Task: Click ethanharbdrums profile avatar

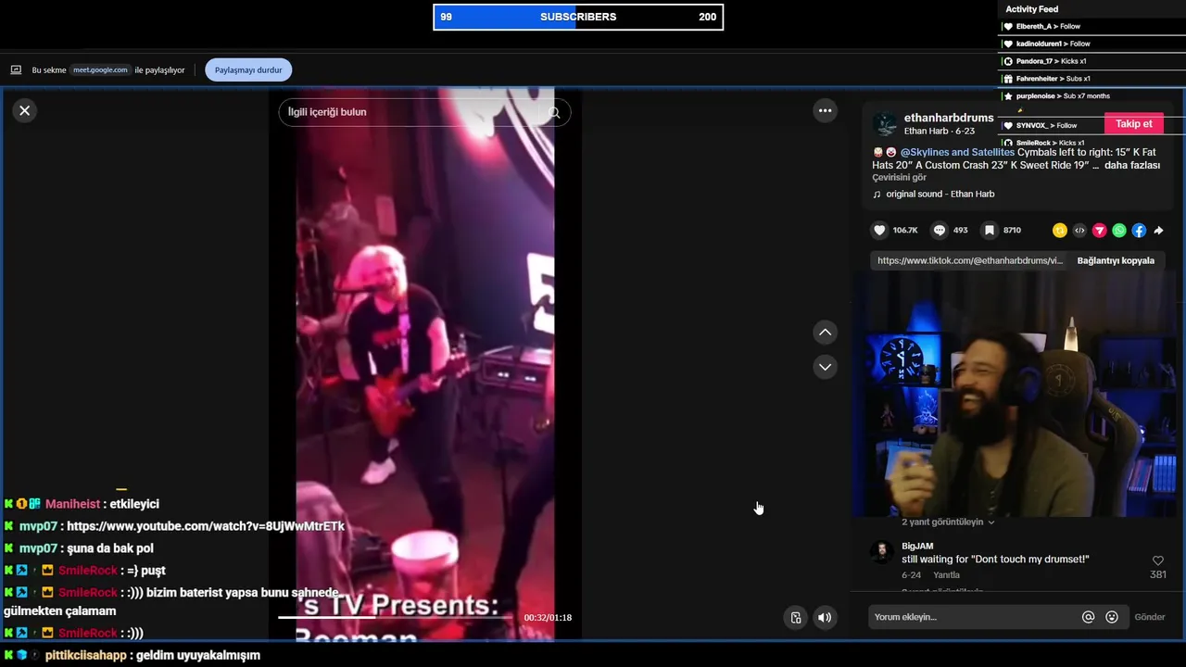Action: (x=885, y=124)
